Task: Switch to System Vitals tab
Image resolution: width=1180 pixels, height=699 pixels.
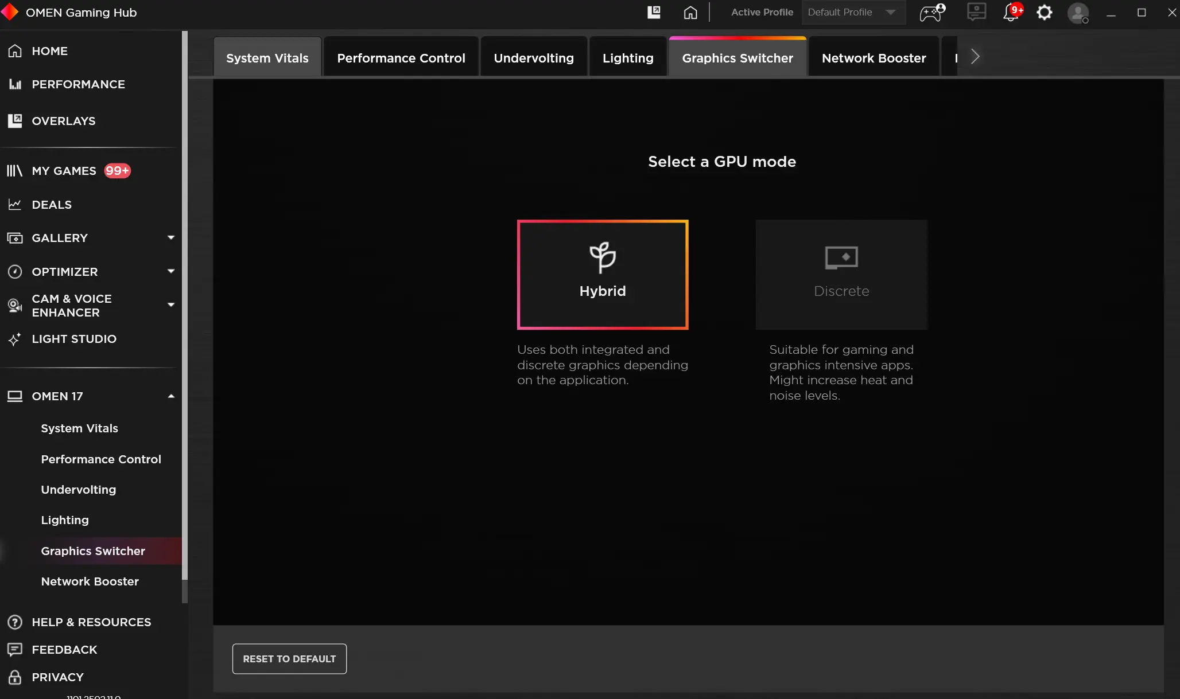Action: tap(267, 57)
